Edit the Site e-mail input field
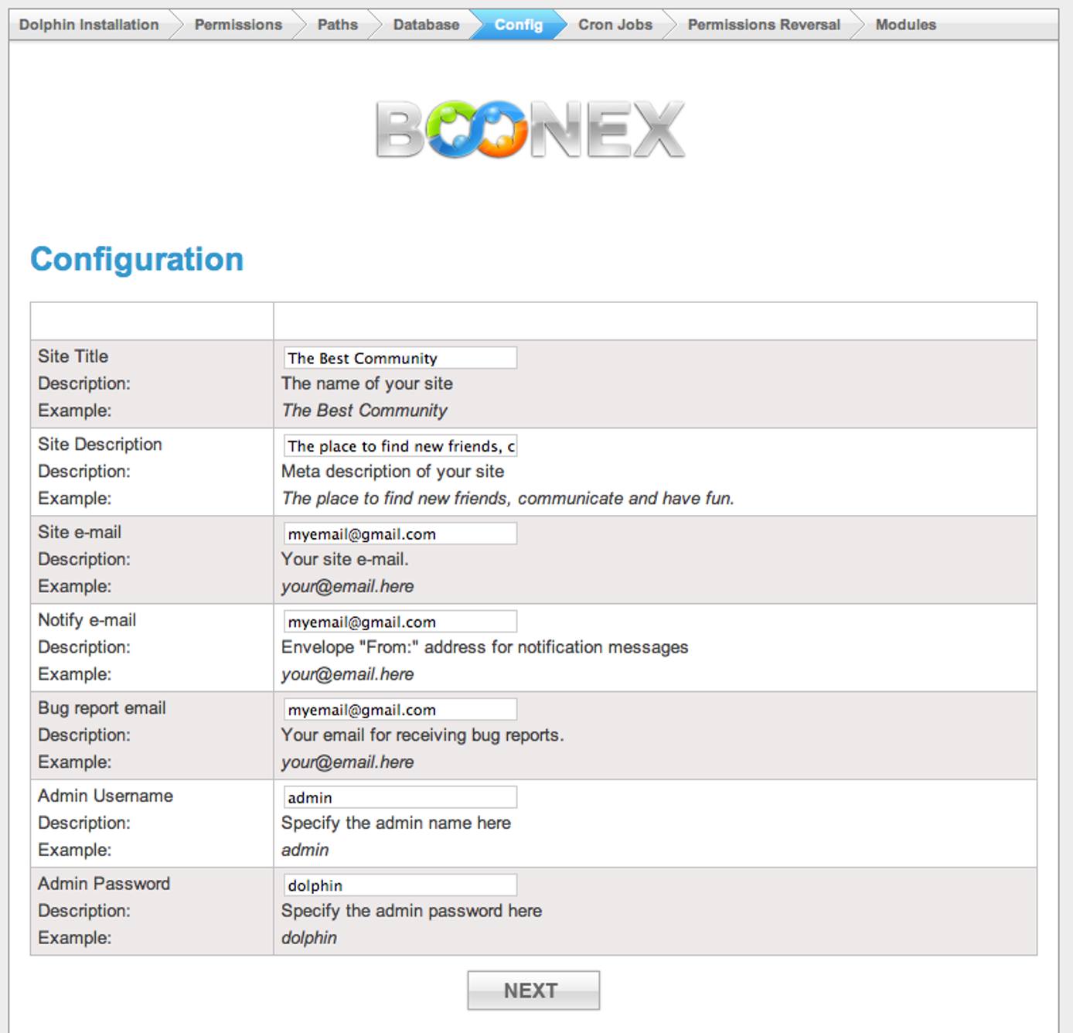 pyautogui.click(x=400, y=534)
